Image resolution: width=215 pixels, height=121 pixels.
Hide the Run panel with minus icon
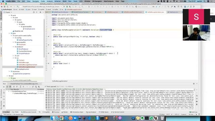tap(197, 84)
